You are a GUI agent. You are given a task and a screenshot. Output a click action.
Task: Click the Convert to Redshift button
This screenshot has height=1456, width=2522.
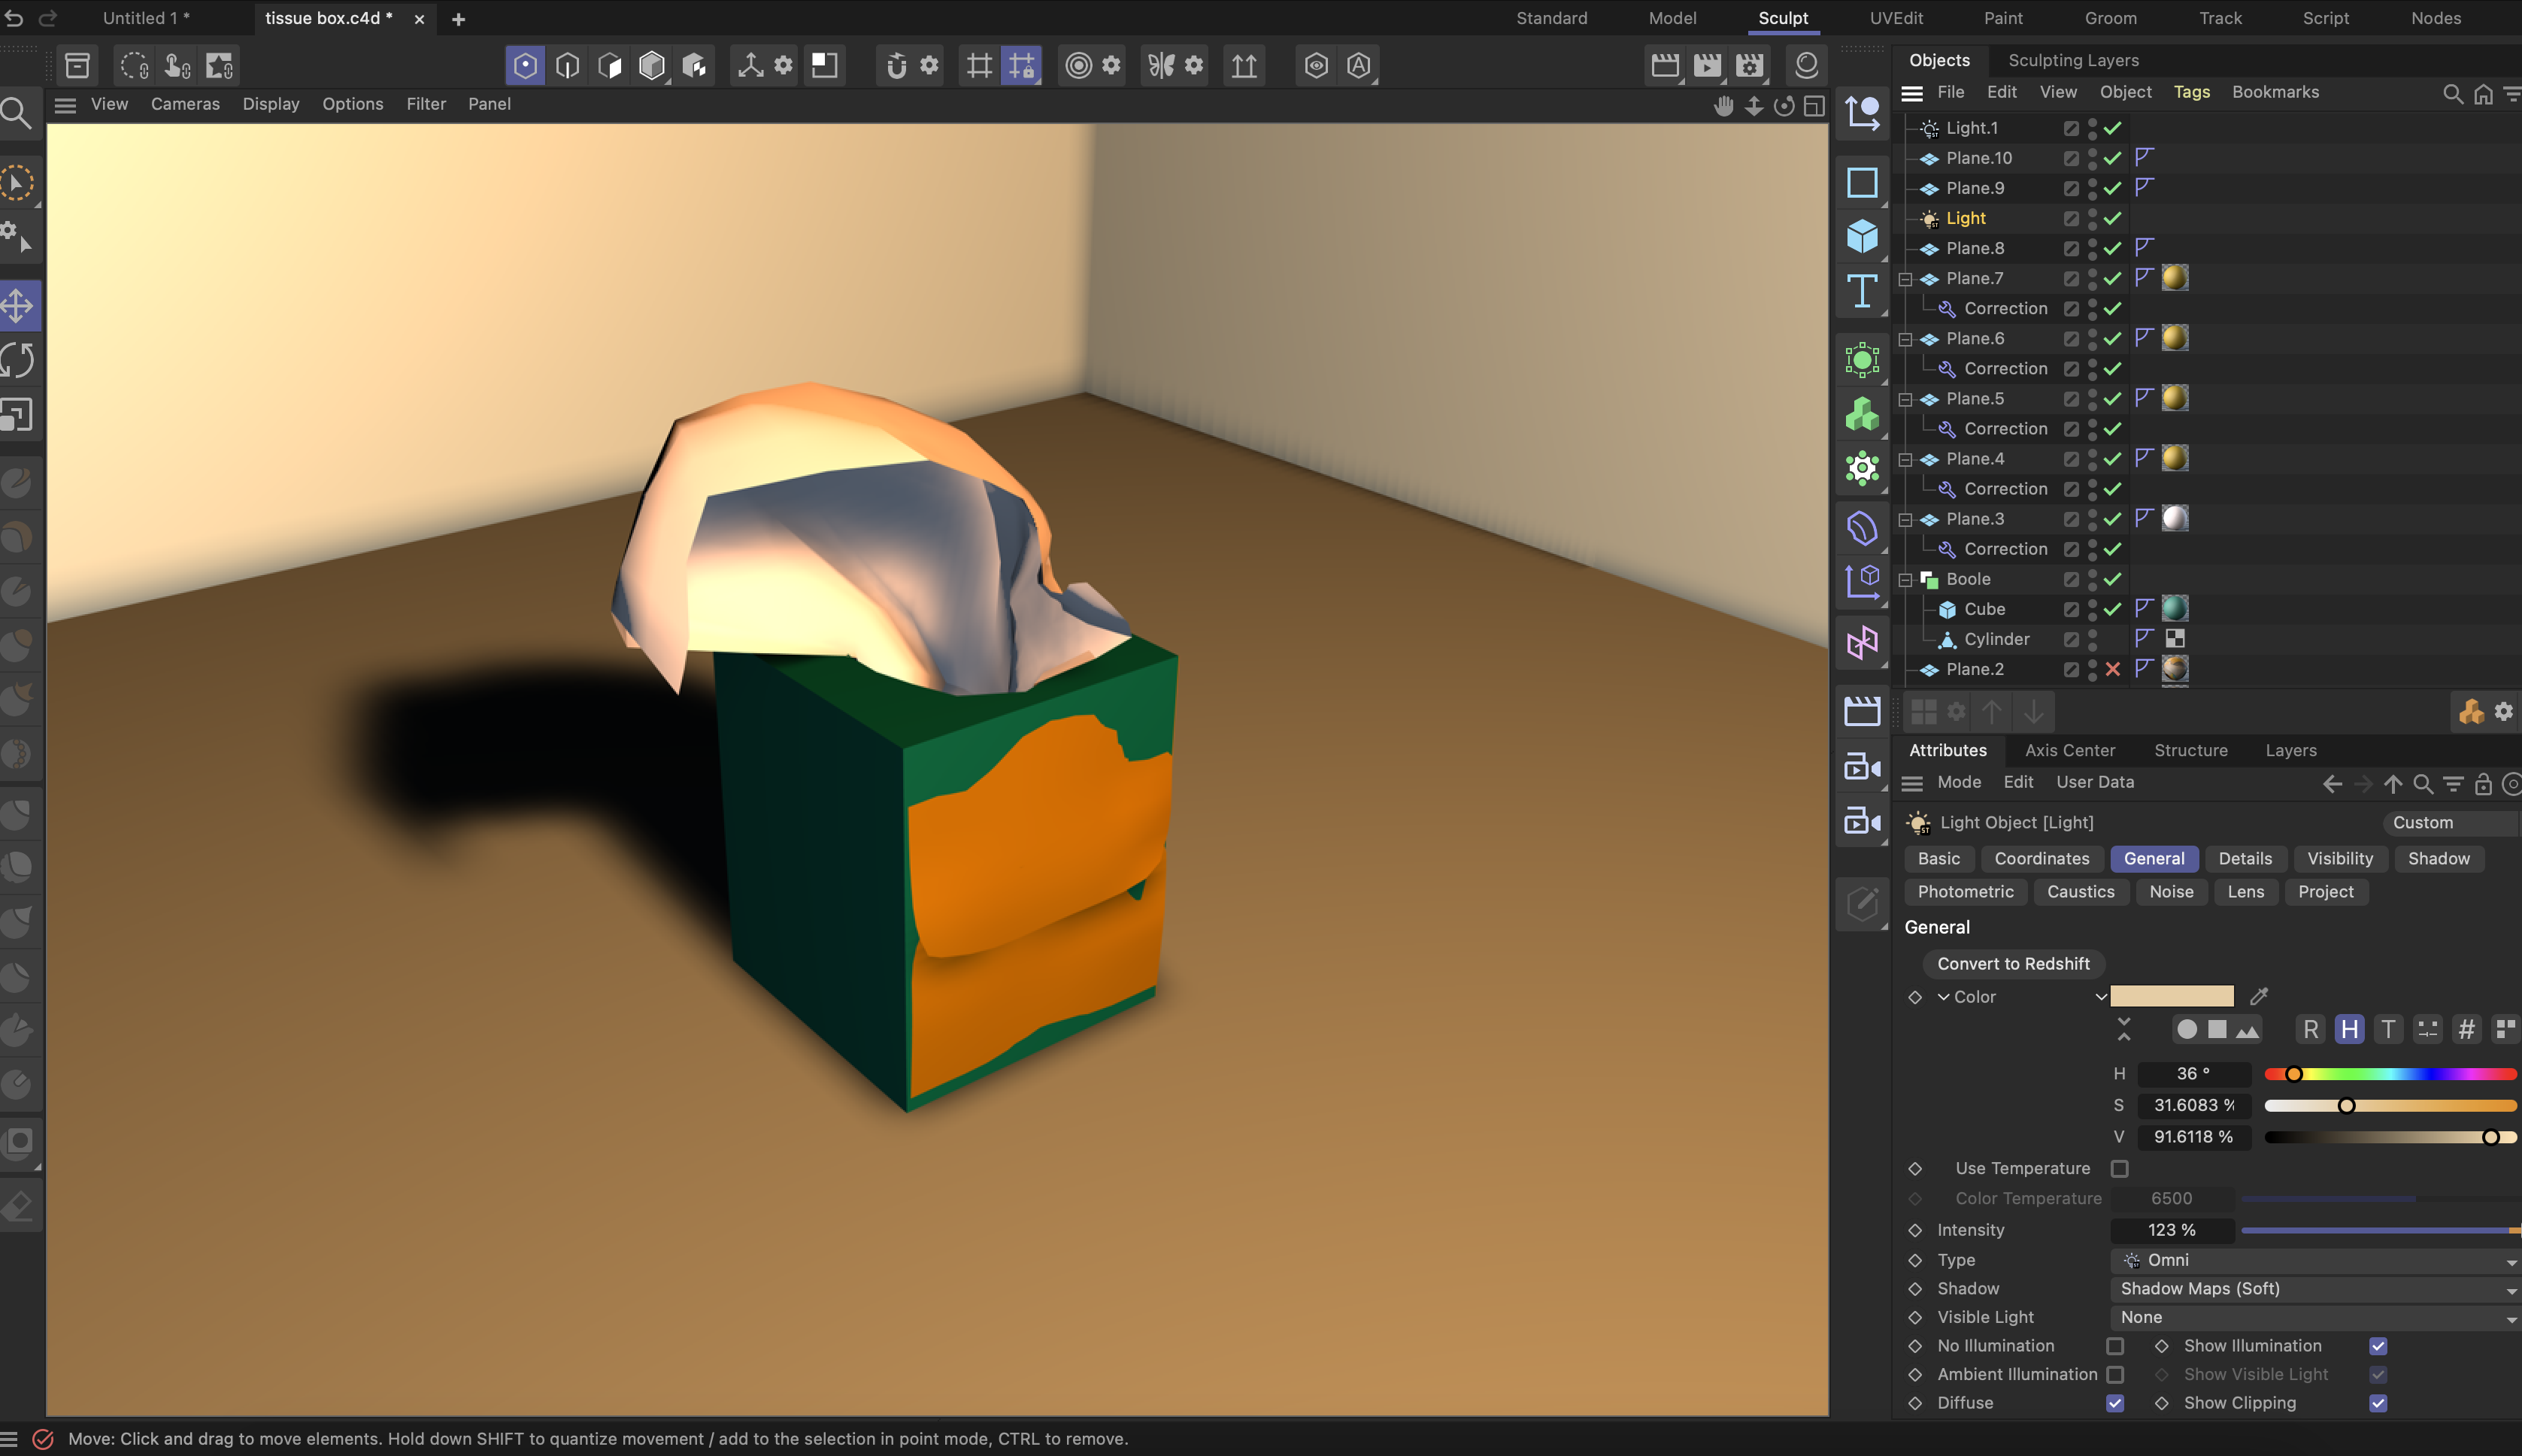click(x=2014, y=963)
